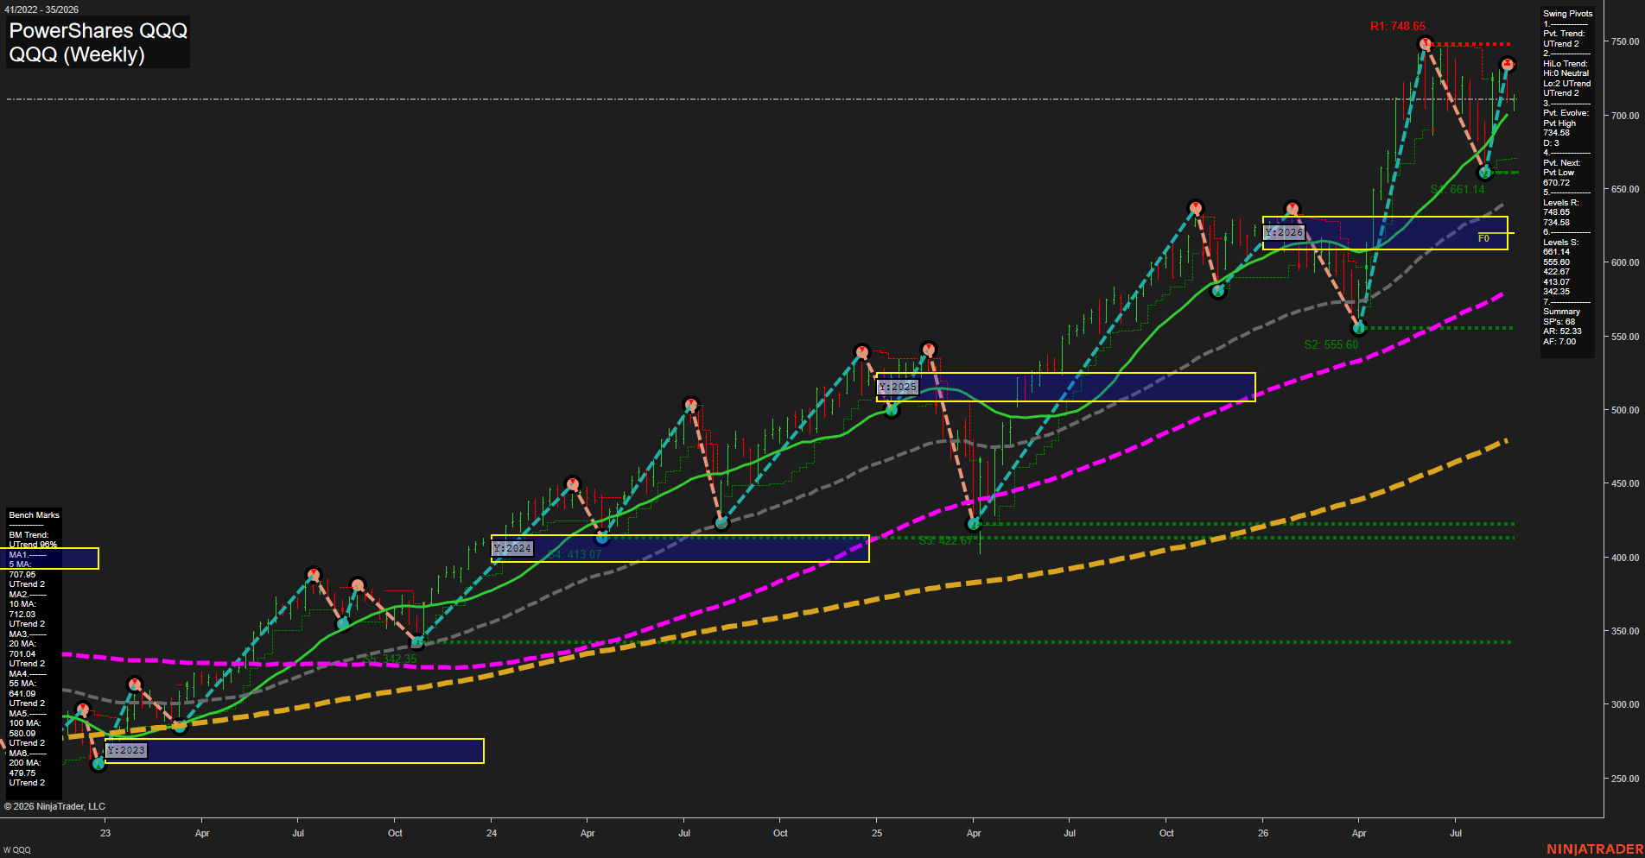Click the 350.00 price axis label
Viewport: 1645px width, 858px height.
tap(1624, 631)
